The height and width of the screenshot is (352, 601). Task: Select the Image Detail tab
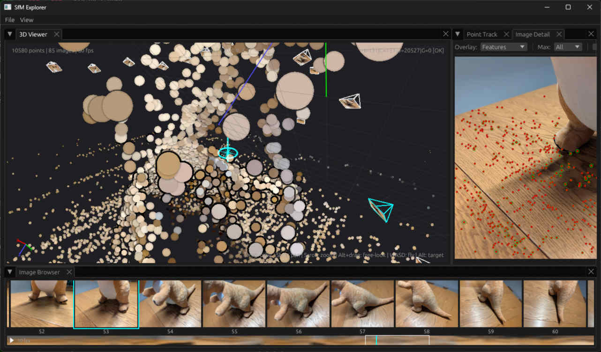coord(532,34)
